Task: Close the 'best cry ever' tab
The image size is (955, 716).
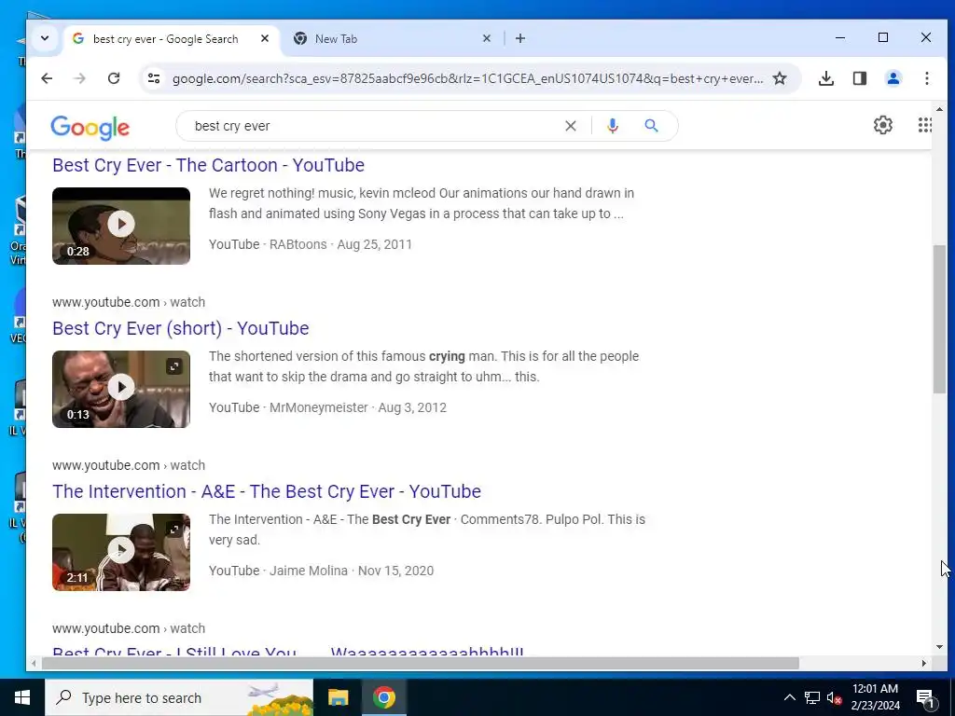Action: [264, 38]
